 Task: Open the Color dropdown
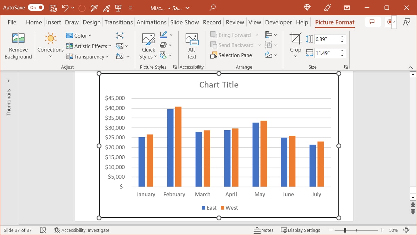(79, 35)
